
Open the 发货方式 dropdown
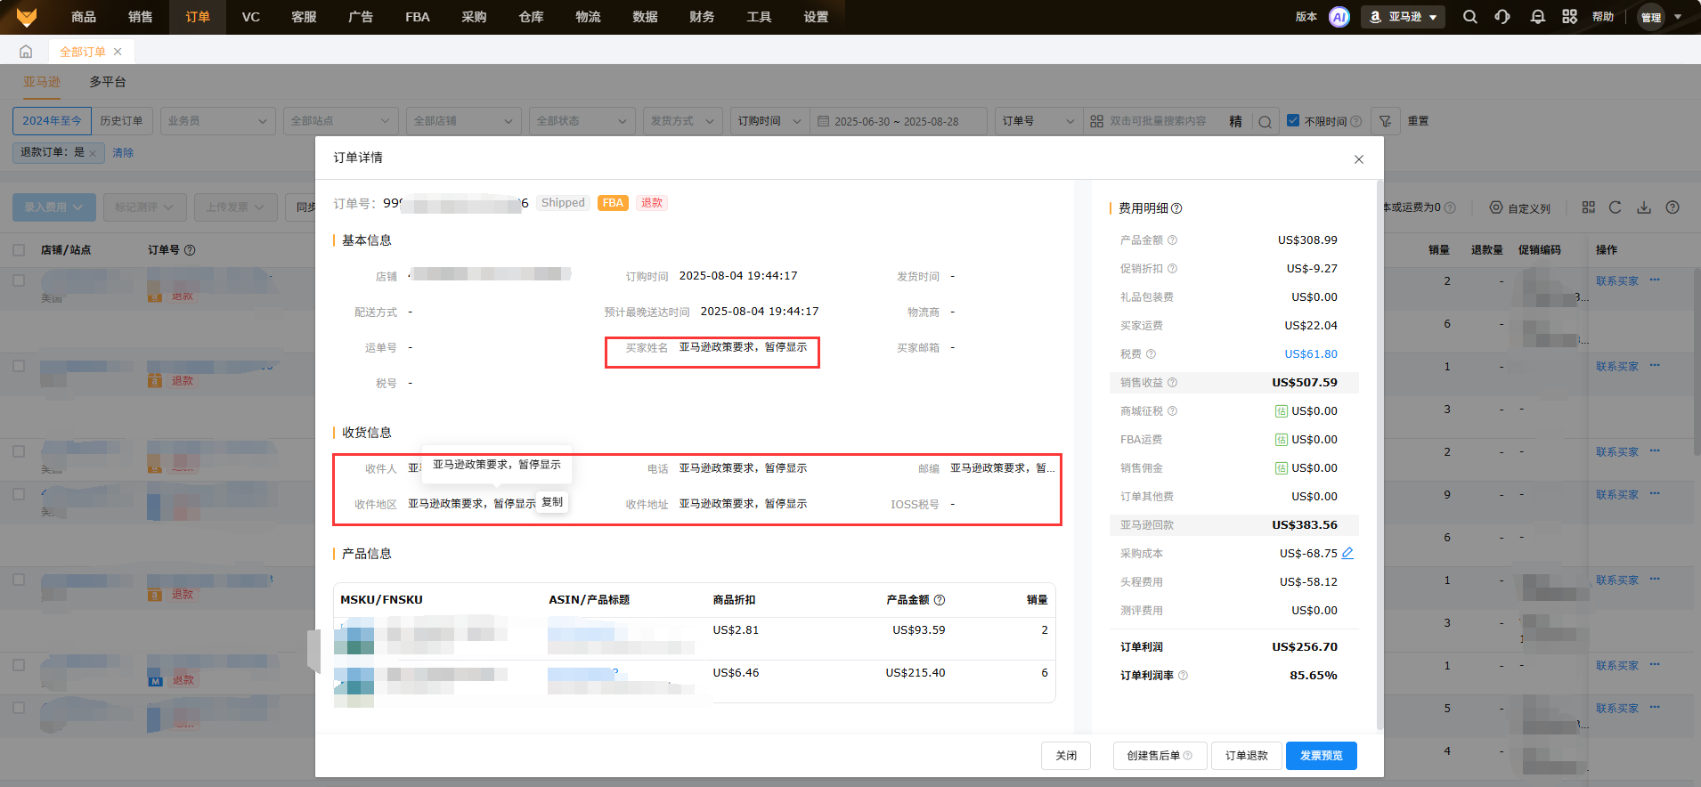[682, 121]
